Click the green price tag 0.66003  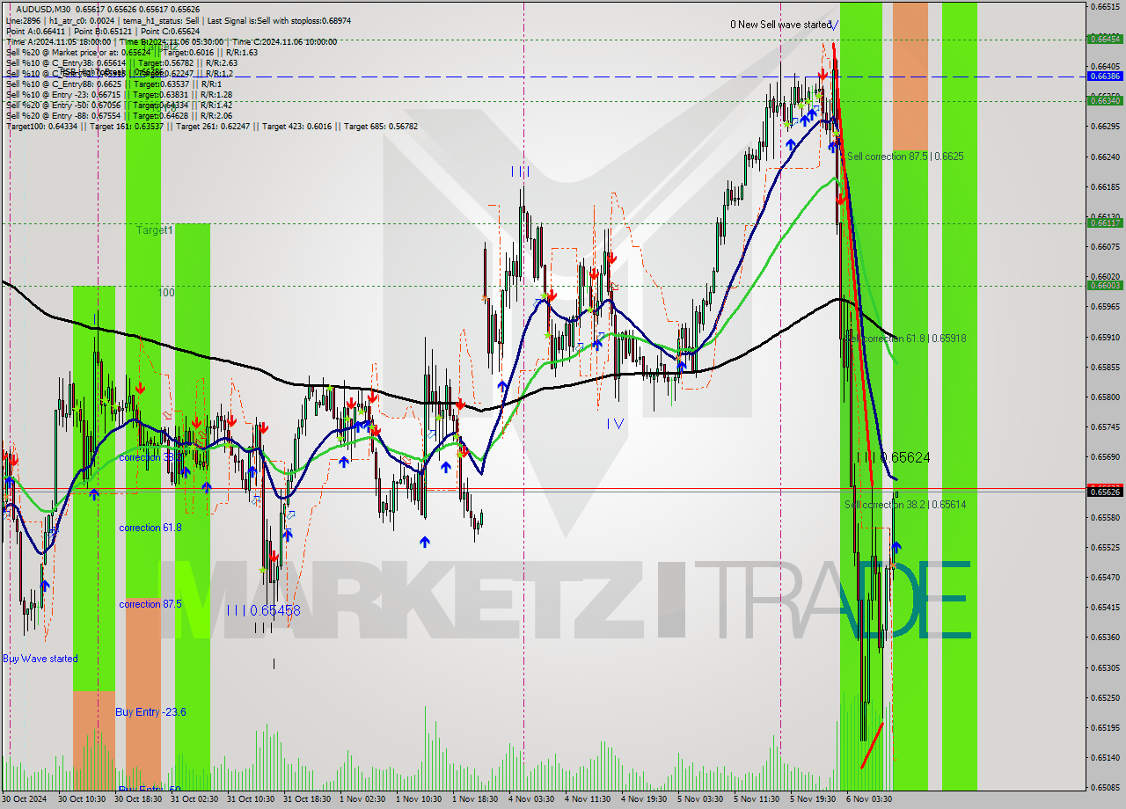1104,286
